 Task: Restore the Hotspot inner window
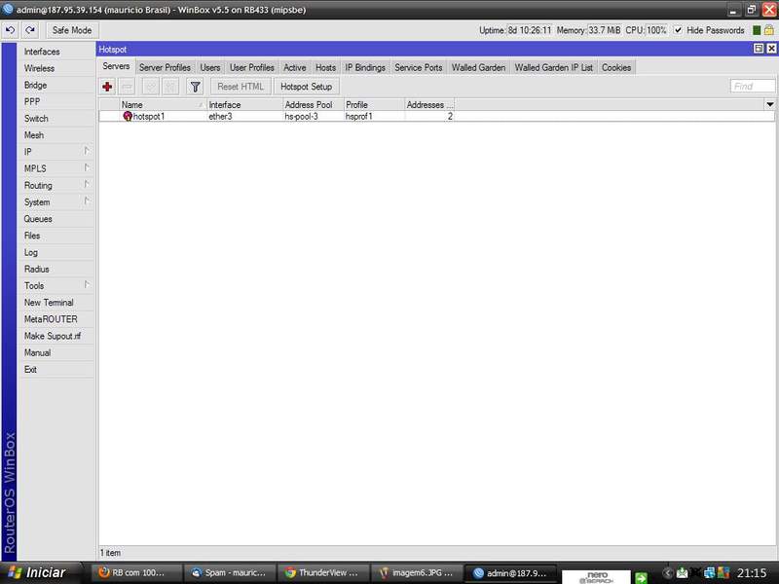759,48
